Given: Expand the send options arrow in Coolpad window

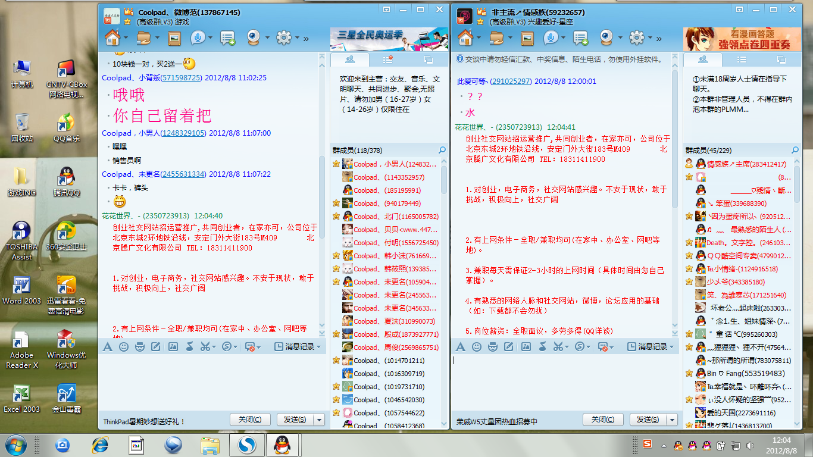Looking at the screenshot, I should point(320,420).
